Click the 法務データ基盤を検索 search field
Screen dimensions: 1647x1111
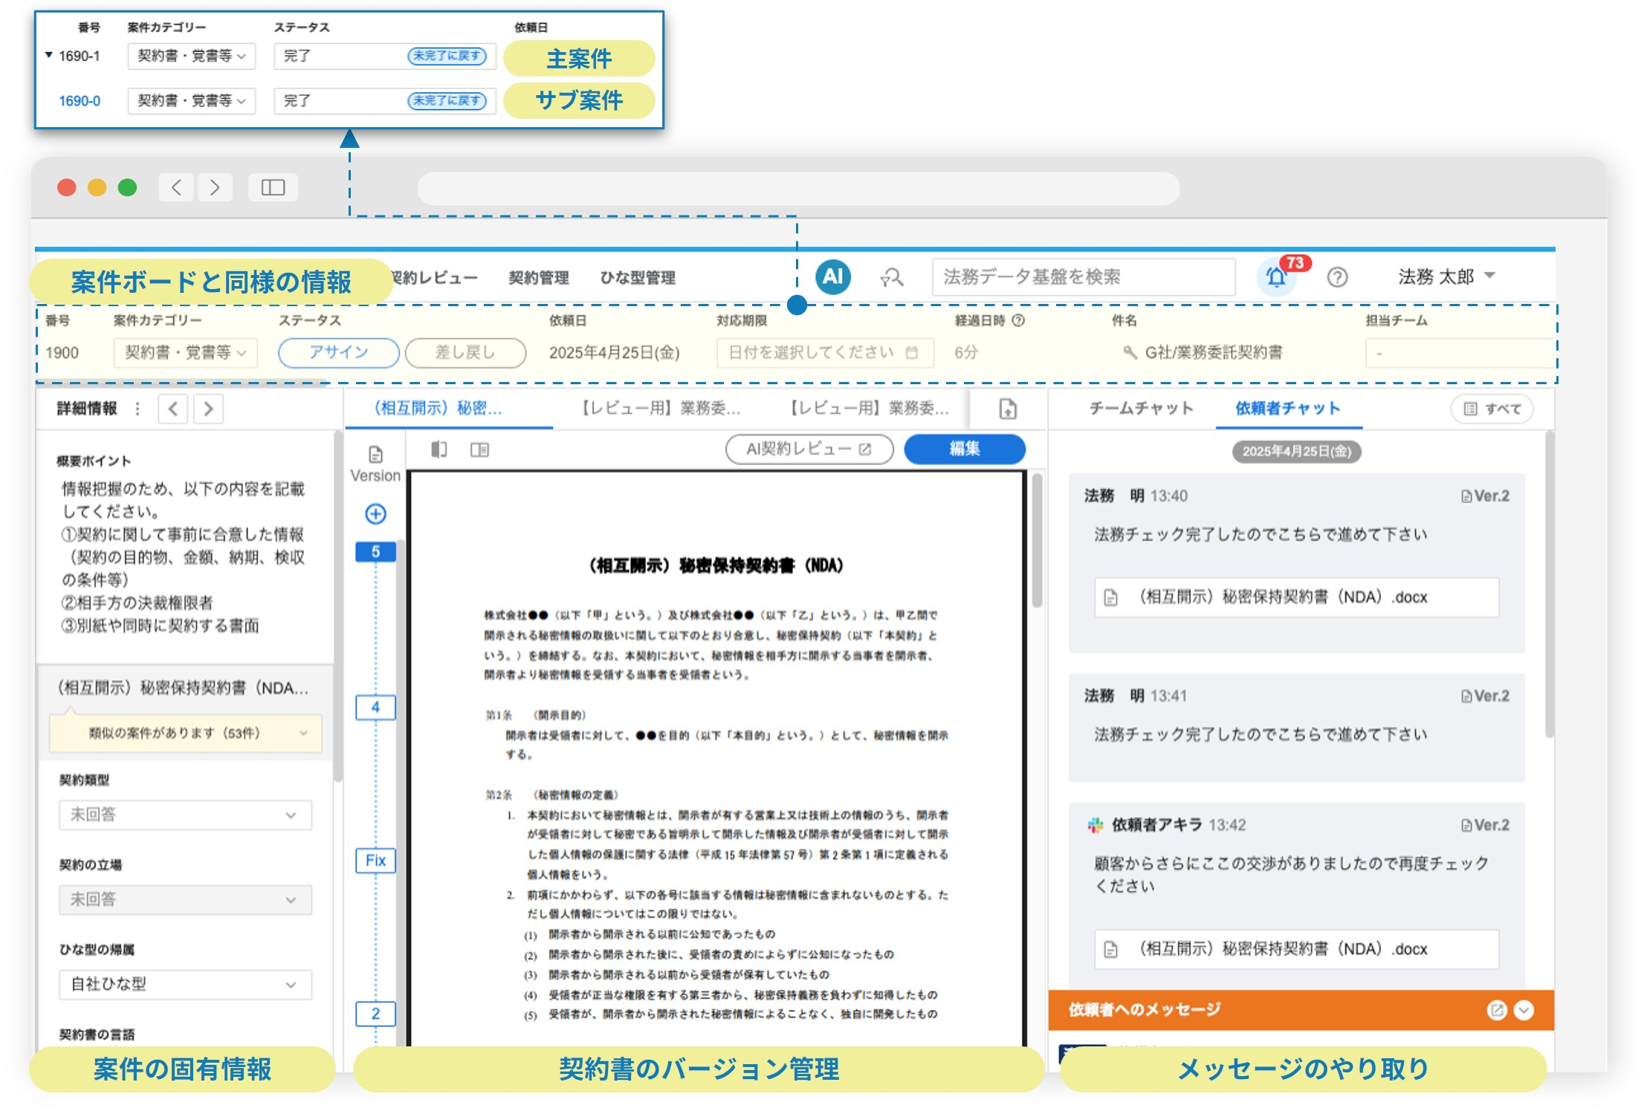coord(1083,277)
